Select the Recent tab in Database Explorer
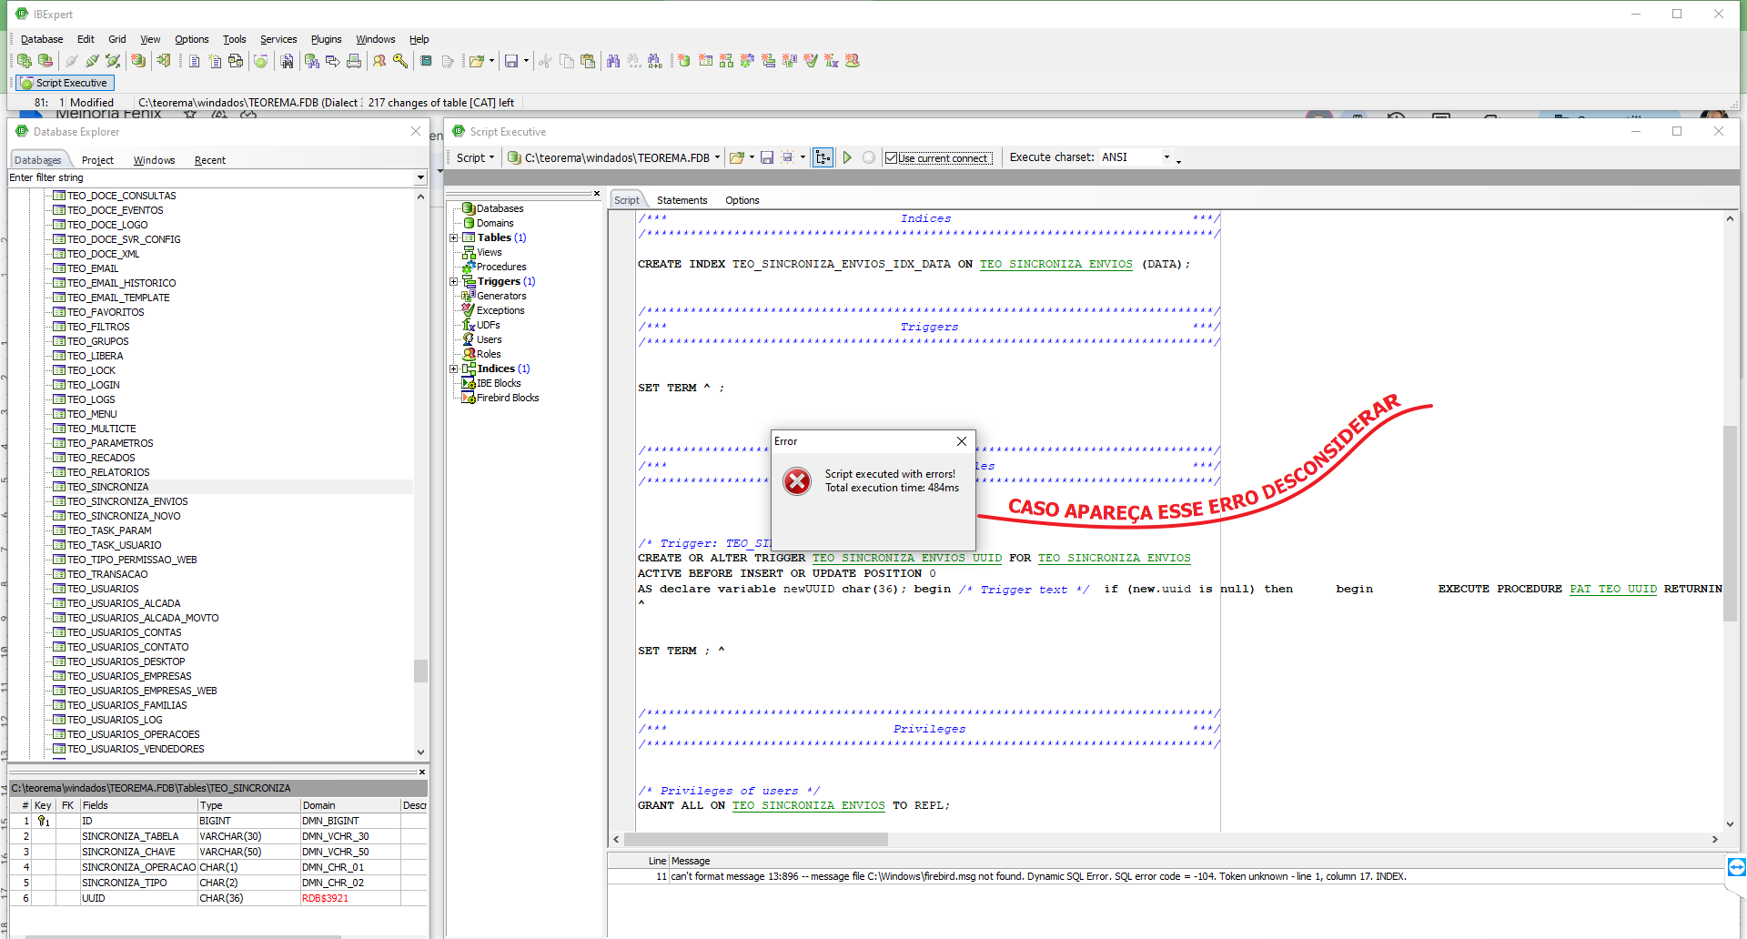This screenshot has width=1747, height=939. [210, 160]
